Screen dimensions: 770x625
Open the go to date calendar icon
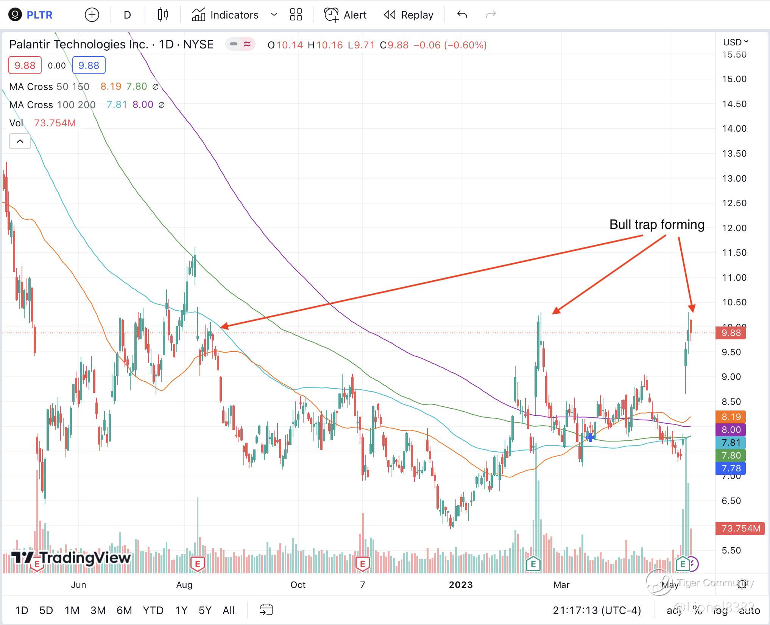266,610
